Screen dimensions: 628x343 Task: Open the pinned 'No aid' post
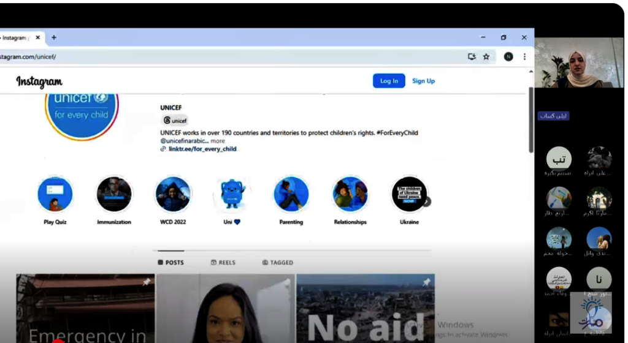(366, 308)
